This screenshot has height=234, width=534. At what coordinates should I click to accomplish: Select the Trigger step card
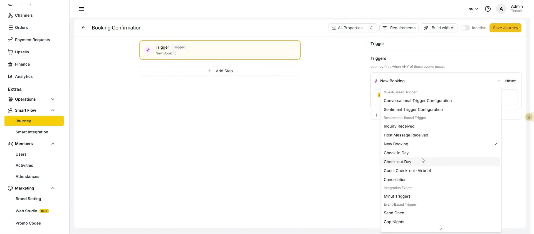[220, 50]
